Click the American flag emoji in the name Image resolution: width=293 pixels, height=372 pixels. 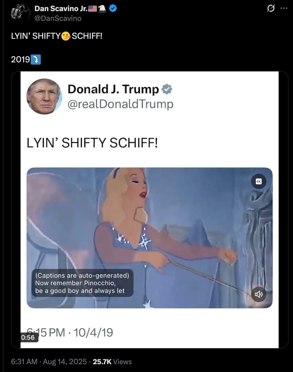[x=93, y=9]
